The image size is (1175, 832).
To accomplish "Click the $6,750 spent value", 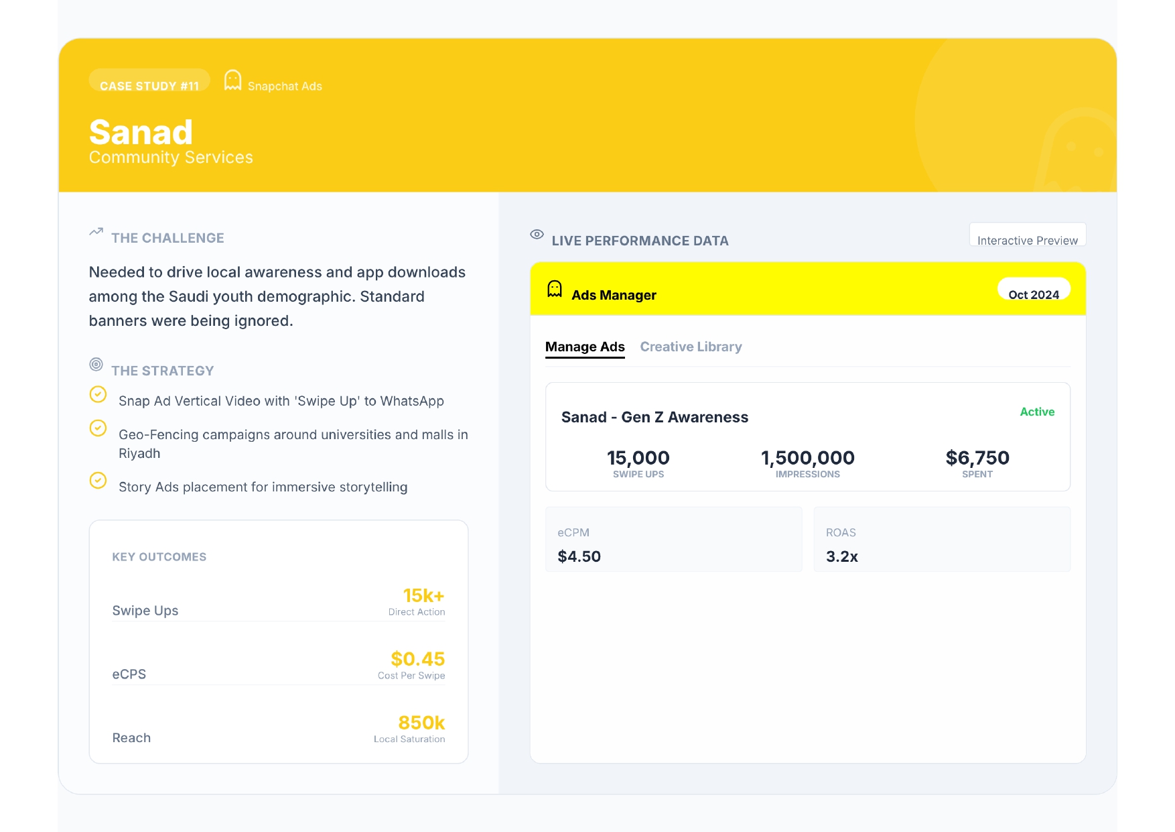I will [977, 458].
